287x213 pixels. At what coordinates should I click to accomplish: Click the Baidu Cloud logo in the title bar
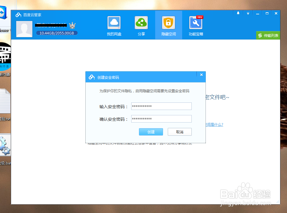pyautogui.click(x=18, y=14)
